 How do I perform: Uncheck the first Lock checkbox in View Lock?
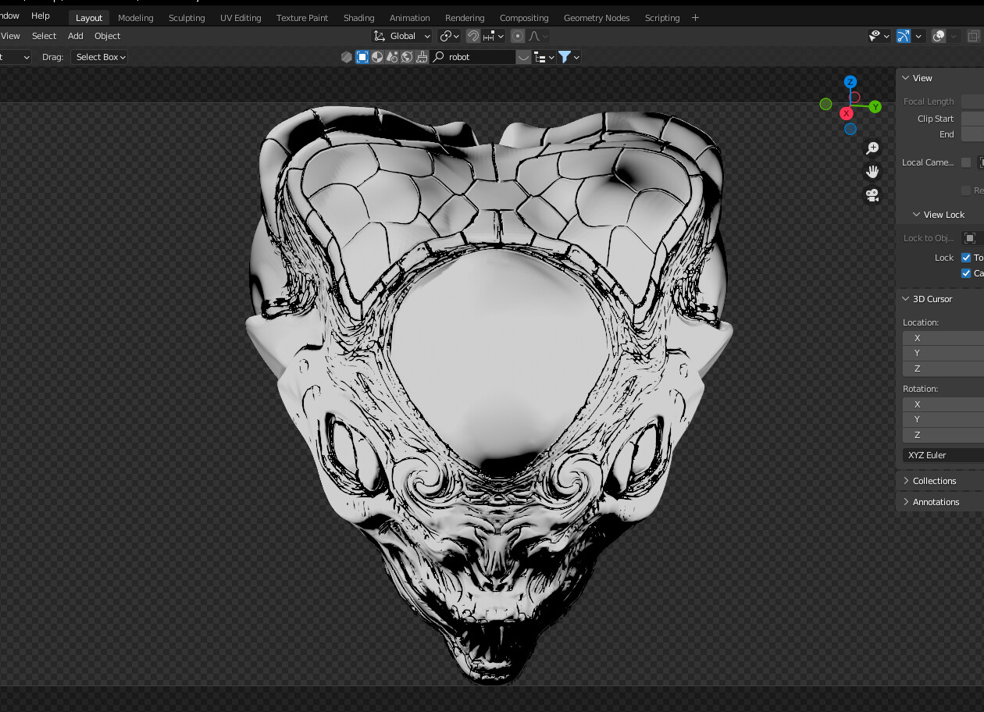point(966,258)
